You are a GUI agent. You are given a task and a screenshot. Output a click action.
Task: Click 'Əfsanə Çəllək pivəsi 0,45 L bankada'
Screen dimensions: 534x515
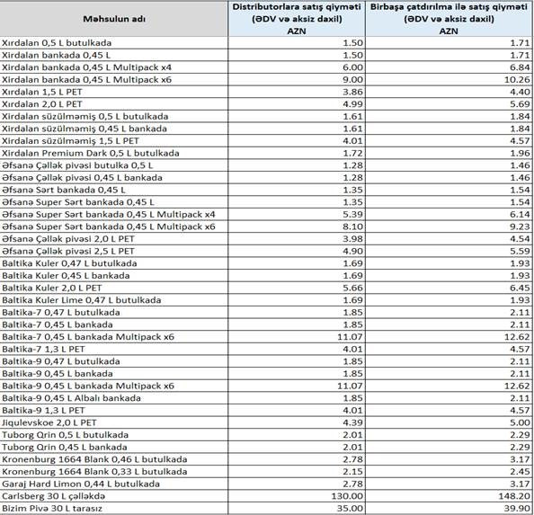point(114,178)
